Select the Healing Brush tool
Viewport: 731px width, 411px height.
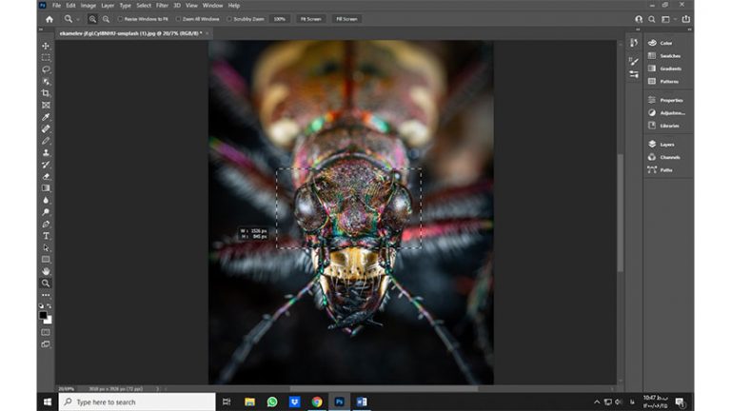click(46, 129)
